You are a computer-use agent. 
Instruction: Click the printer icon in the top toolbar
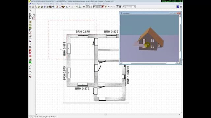(47, 7)
